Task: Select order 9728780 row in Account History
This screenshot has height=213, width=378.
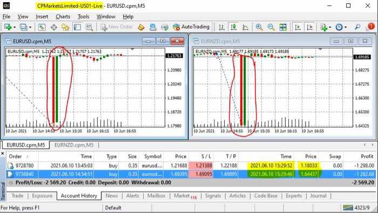Action: [x=191, y=165]
